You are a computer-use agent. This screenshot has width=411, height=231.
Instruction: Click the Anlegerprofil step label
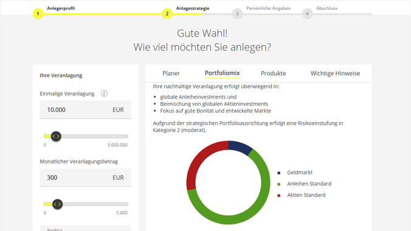[61, 9]
